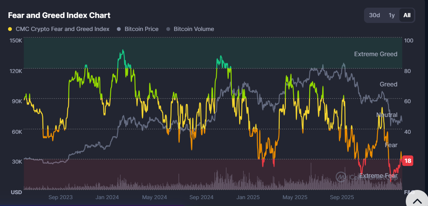Switch to the 30d time range

pos(374,15)
